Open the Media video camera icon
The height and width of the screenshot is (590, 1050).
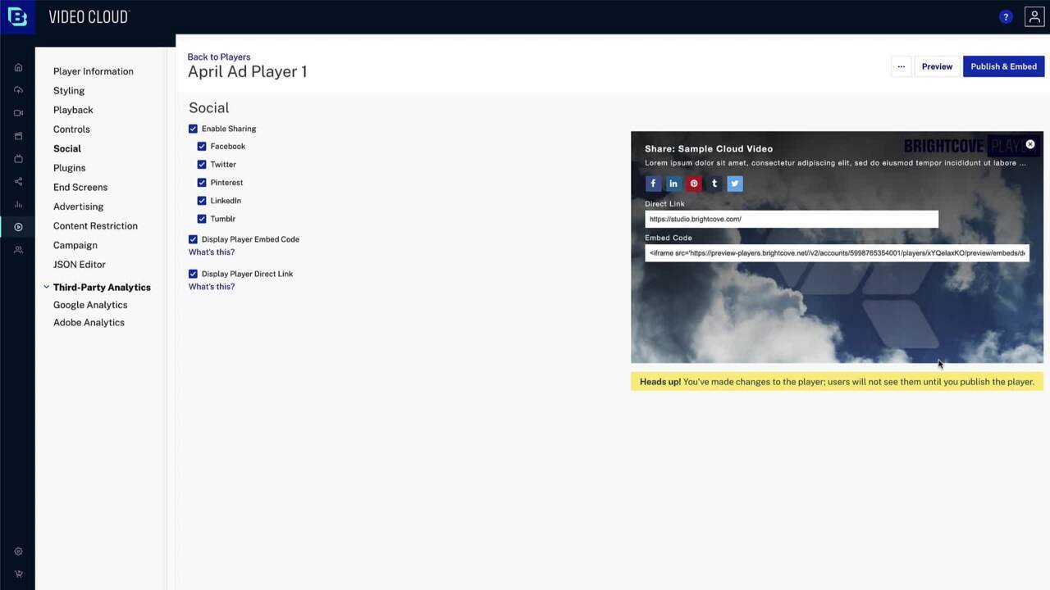[x=18, y=113]
